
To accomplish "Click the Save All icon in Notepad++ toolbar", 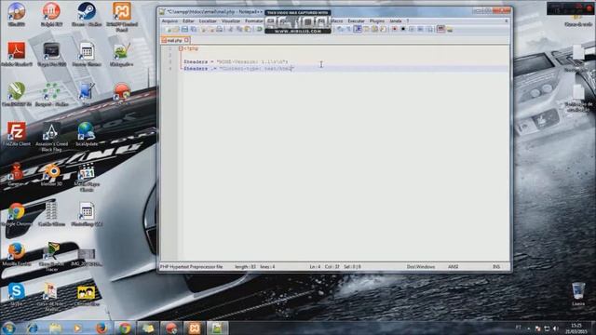I will point(194,29).
